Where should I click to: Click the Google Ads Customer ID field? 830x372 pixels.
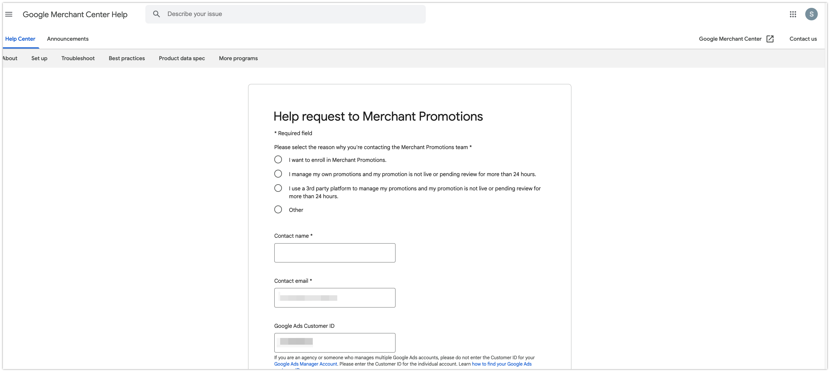tap(335, 343)
